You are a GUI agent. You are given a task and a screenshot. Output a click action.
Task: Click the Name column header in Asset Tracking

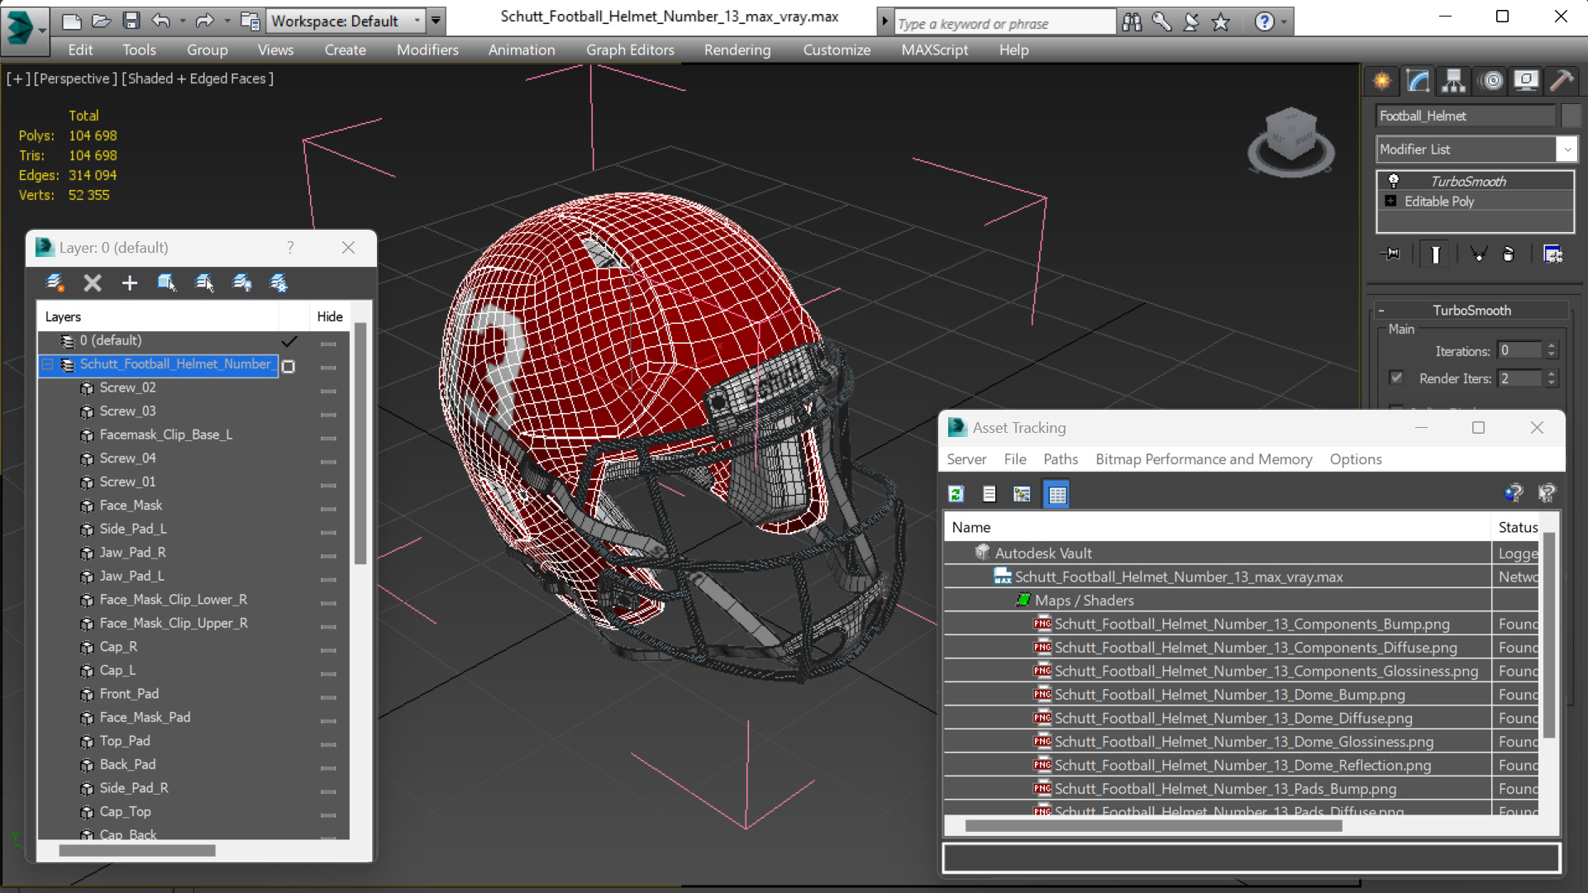pos(1217,527)
